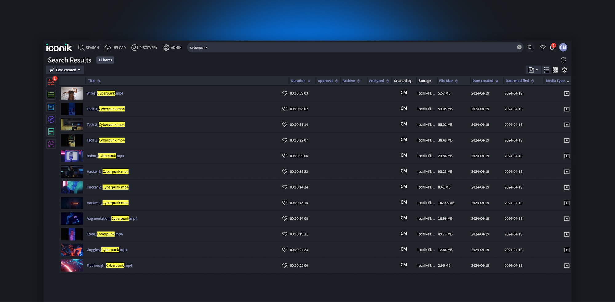615x302 pixels.
Task: Open the Robot_Cyberpunk.mp4 thumbnail preview
Action: click(71, 156)
